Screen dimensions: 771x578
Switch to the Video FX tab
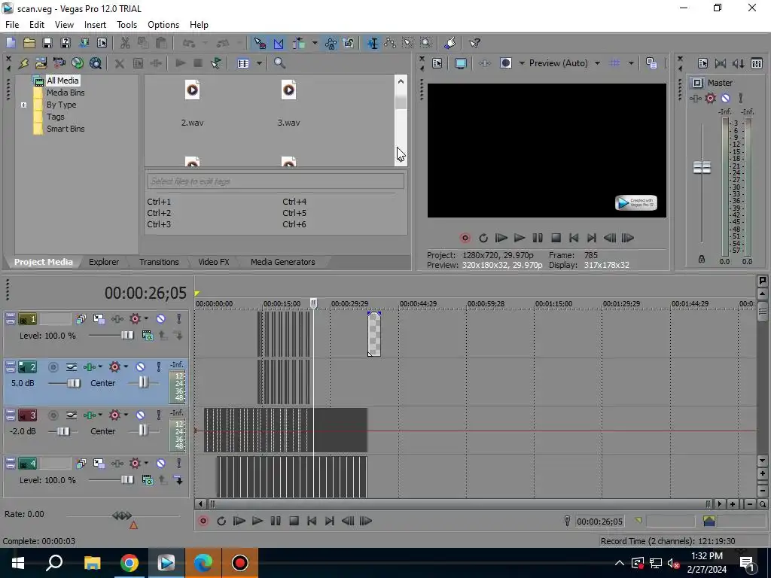pos(213,262)
